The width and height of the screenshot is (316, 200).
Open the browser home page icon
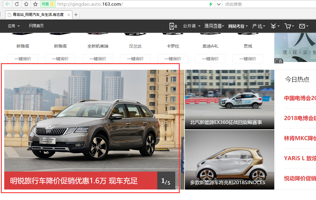point(26,4)
